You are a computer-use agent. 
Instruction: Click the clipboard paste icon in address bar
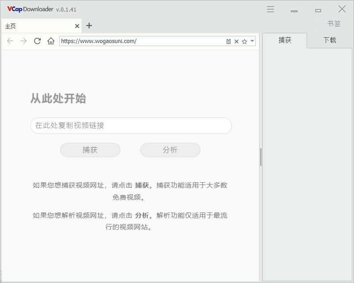pos(228,41)
